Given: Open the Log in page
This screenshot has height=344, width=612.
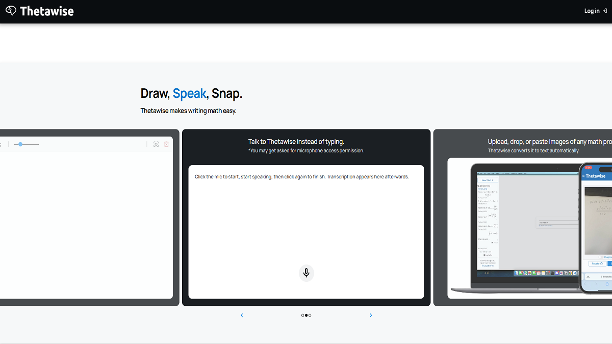Looking at the screenshot, I should (x=591, y=10).
